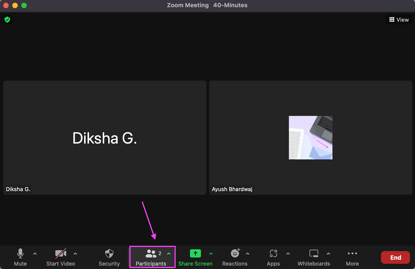Start your video
The width and height of the screenshot is (415, 269).
[61, 257]
